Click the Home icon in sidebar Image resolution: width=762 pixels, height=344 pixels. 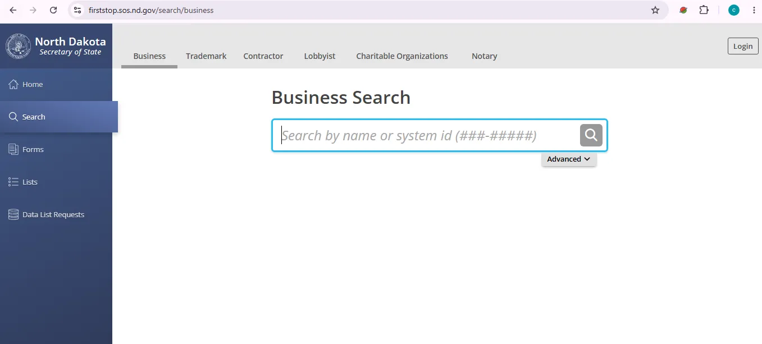[13, 84]
